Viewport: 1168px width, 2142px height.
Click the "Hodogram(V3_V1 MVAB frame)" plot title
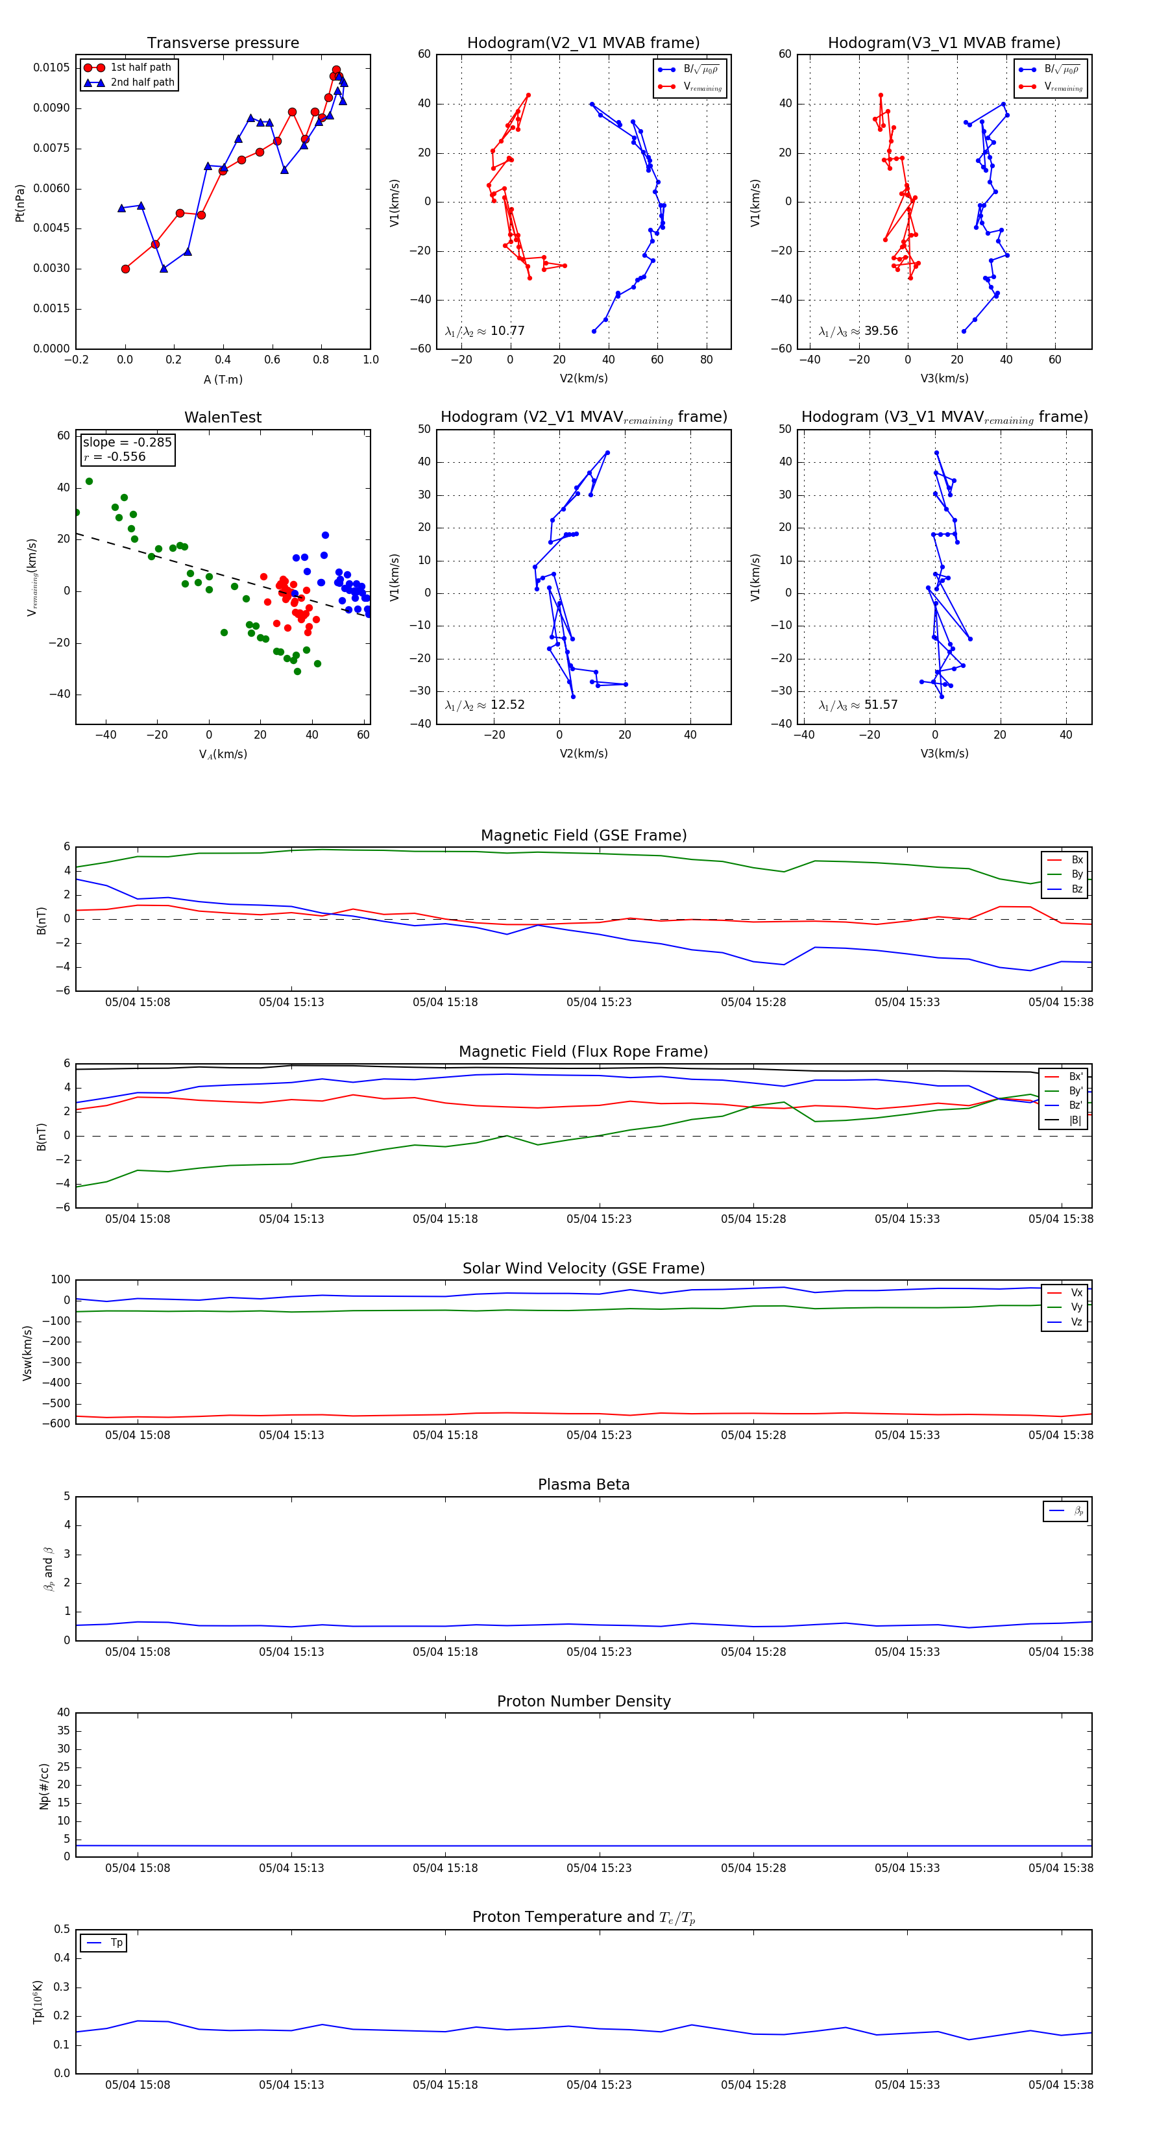click(943, 43)
